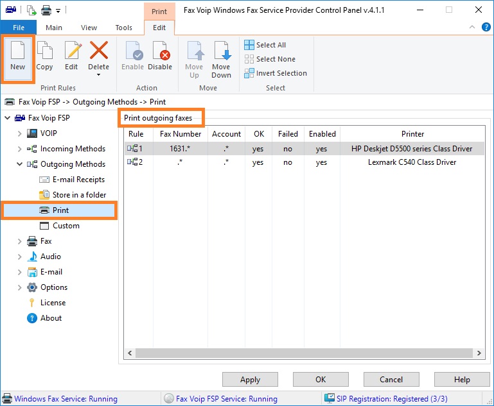Invert the selection
The image size is (494, 406).
tap(276, 73)
